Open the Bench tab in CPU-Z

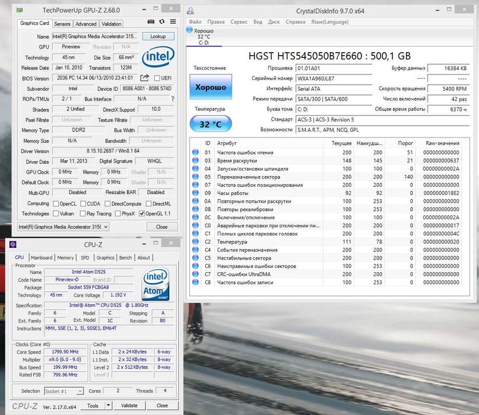[126, 257]
